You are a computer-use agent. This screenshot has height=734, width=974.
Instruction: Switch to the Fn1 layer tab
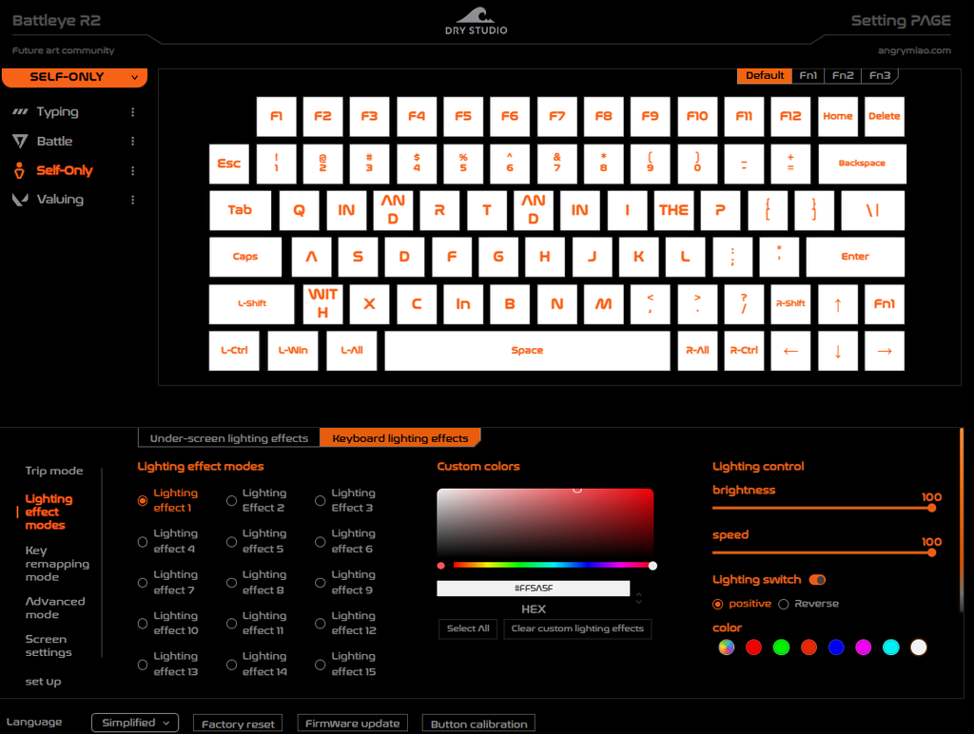click(x=808, y=76)
